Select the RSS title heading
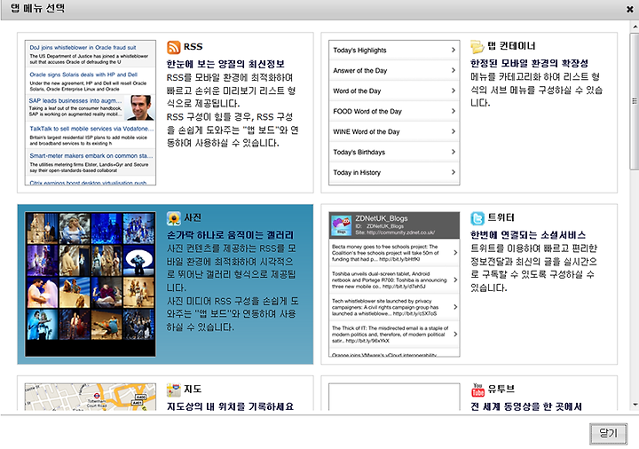Viewport: 639px width, 449px height. [x=193, y=47]
